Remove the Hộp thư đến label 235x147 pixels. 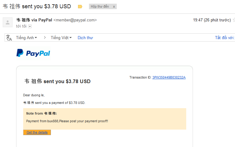coord(114,7)
